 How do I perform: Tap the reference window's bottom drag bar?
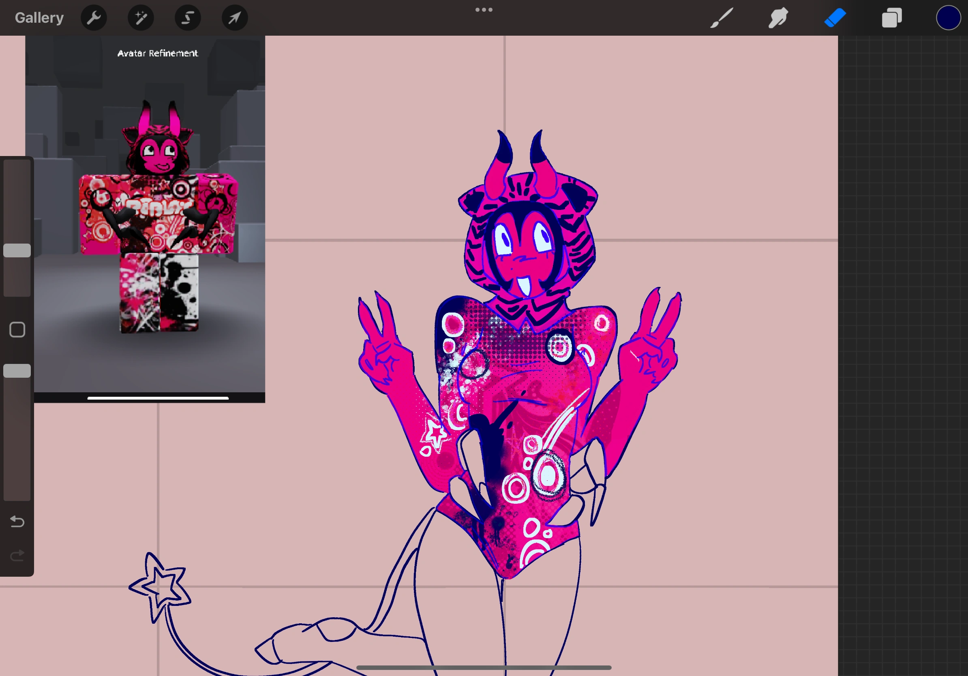click(x=158, y=398)
